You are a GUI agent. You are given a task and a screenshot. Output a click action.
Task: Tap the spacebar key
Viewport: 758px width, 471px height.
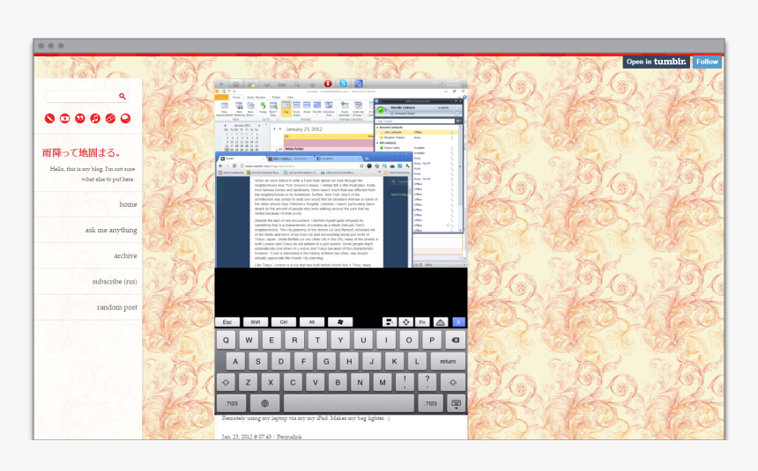tap(348, 403)
